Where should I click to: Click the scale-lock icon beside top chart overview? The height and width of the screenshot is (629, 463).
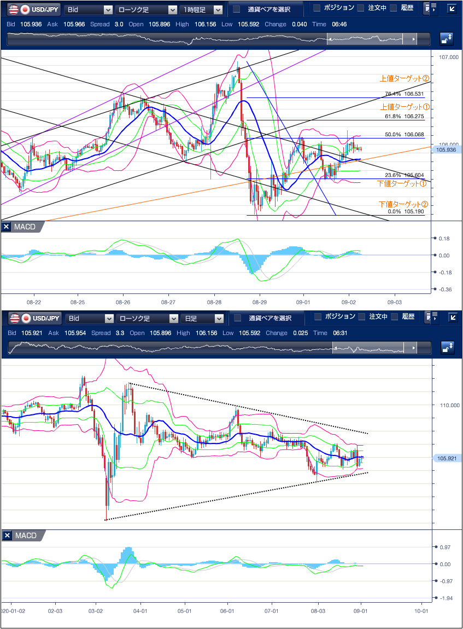click(x=447, y=39)
